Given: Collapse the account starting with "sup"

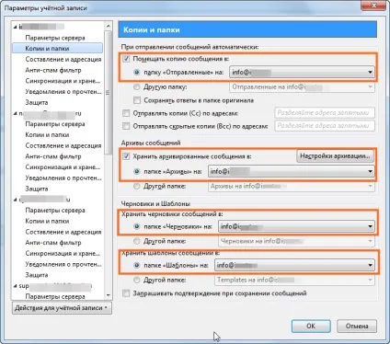Looking at the screenshot, I should tap(15, 286).
